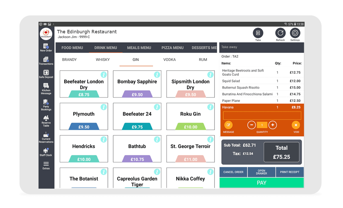Screen dimensions: 343x208
Task: Select the RUM category
Action: [x=203, y=60]
